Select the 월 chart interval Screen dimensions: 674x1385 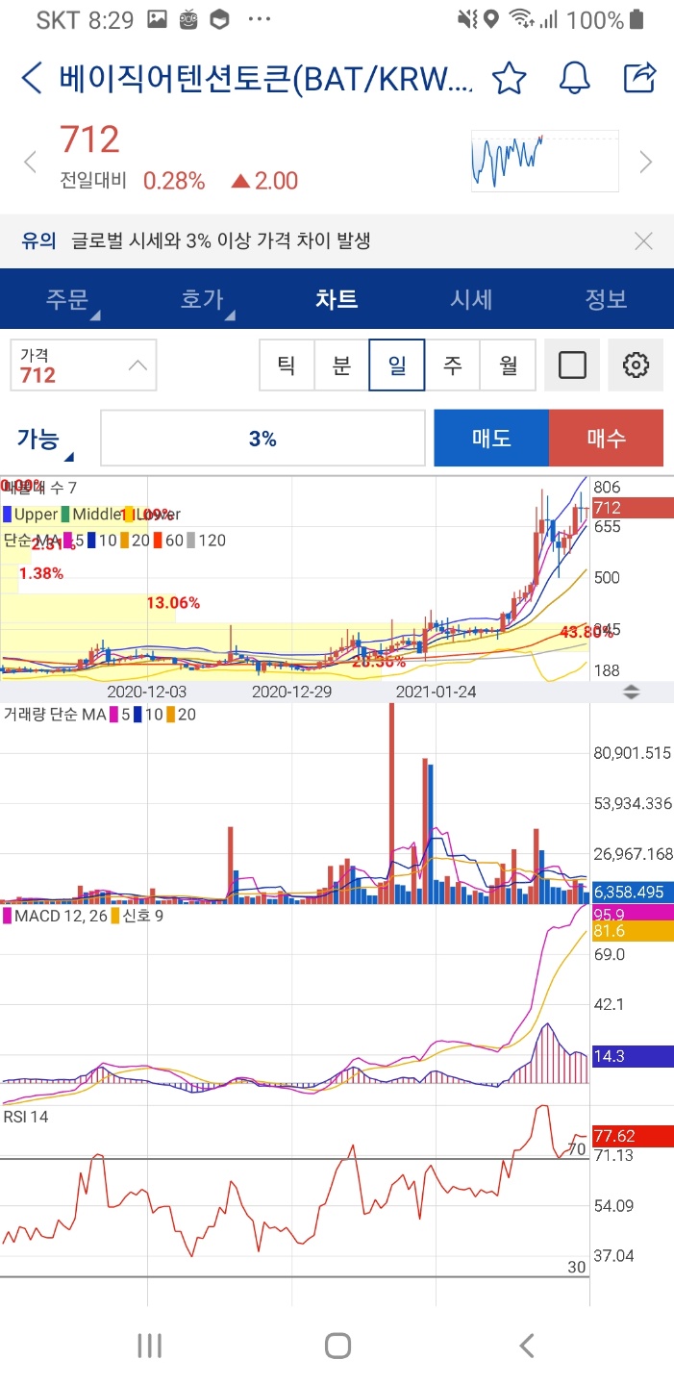point(508,365)
